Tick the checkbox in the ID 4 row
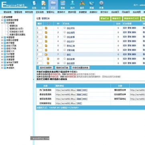 64,41
